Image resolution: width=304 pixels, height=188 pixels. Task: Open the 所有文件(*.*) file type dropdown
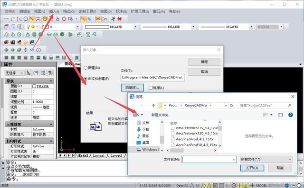(266, 160)
